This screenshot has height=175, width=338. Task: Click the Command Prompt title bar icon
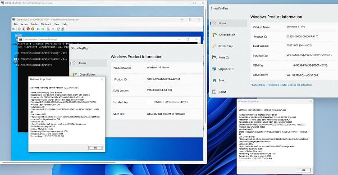[x=21, y=40]
